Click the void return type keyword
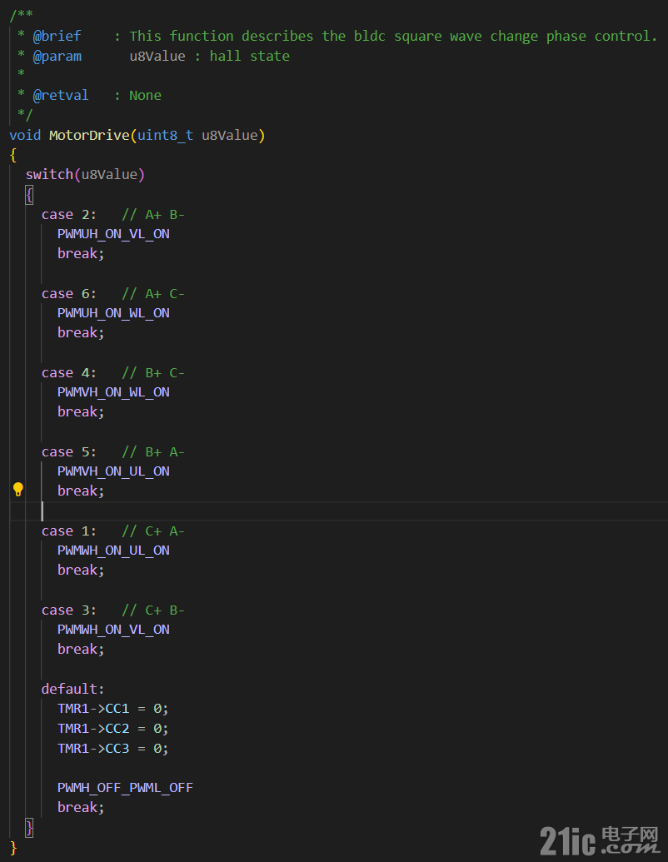 [25, 135]
